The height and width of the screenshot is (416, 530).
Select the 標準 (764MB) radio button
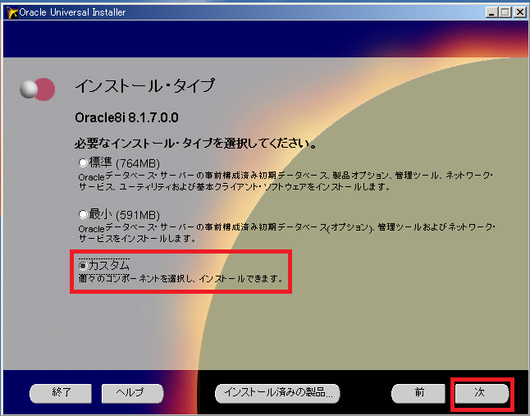[83, 163]
